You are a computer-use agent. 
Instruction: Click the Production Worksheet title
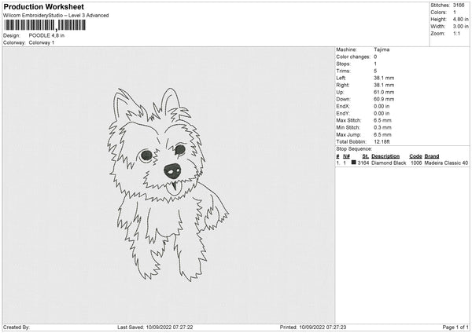[x=43, y=6]
